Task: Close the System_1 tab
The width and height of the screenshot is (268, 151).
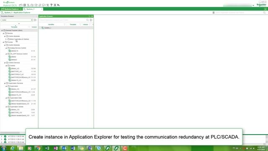Action: tap(41, 9)
